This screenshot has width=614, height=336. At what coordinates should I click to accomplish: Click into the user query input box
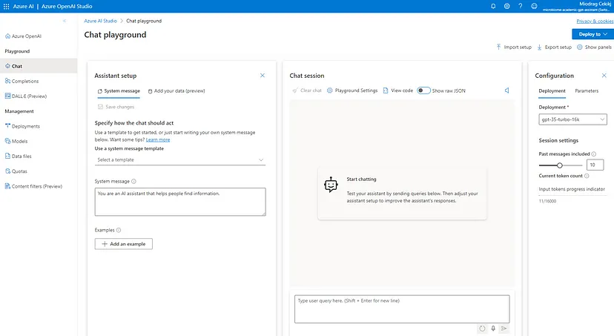point(402,309)
